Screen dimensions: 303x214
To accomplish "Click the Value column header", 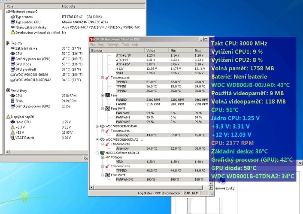I will 157,51.
